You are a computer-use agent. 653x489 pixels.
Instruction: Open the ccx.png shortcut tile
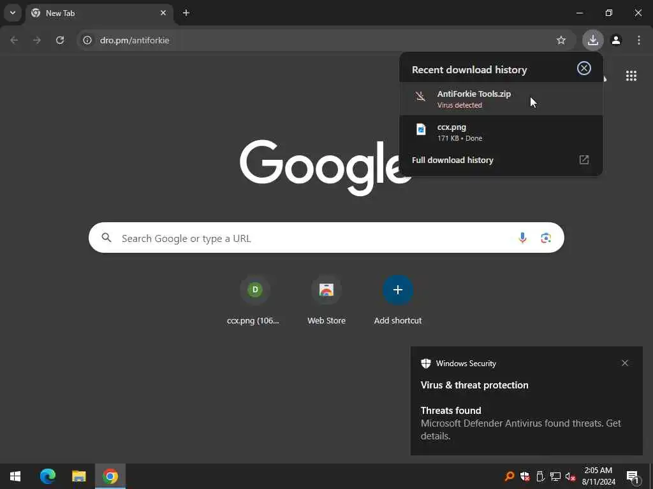pyautogui.click(x=255, y=301)
